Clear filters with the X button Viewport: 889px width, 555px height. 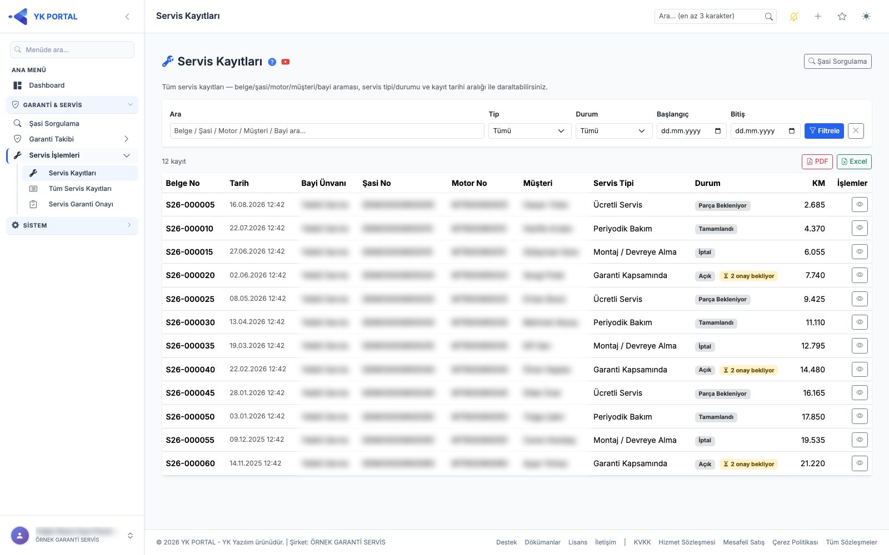pyautogui.click(x=856, y=131)
